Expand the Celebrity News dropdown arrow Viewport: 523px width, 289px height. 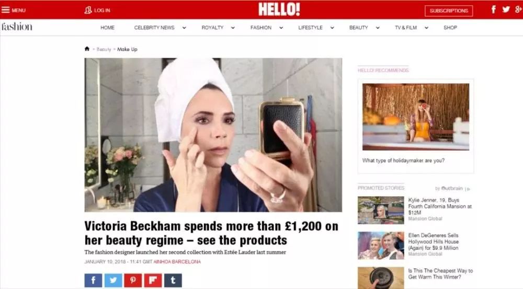[184, 28]
